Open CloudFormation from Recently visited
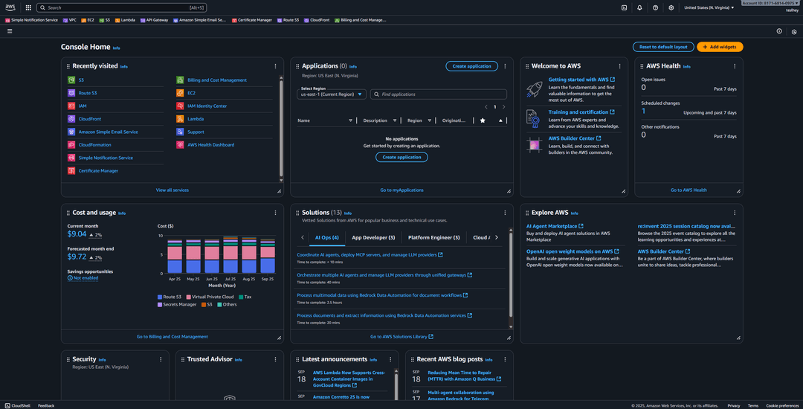Screen dimensions: 803x409 [94, 145]
